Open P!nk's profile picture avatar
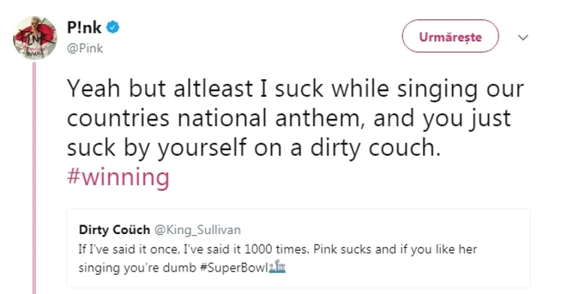Image resolution: width=561 pixels, height=294 pixels. pos(35,38)
